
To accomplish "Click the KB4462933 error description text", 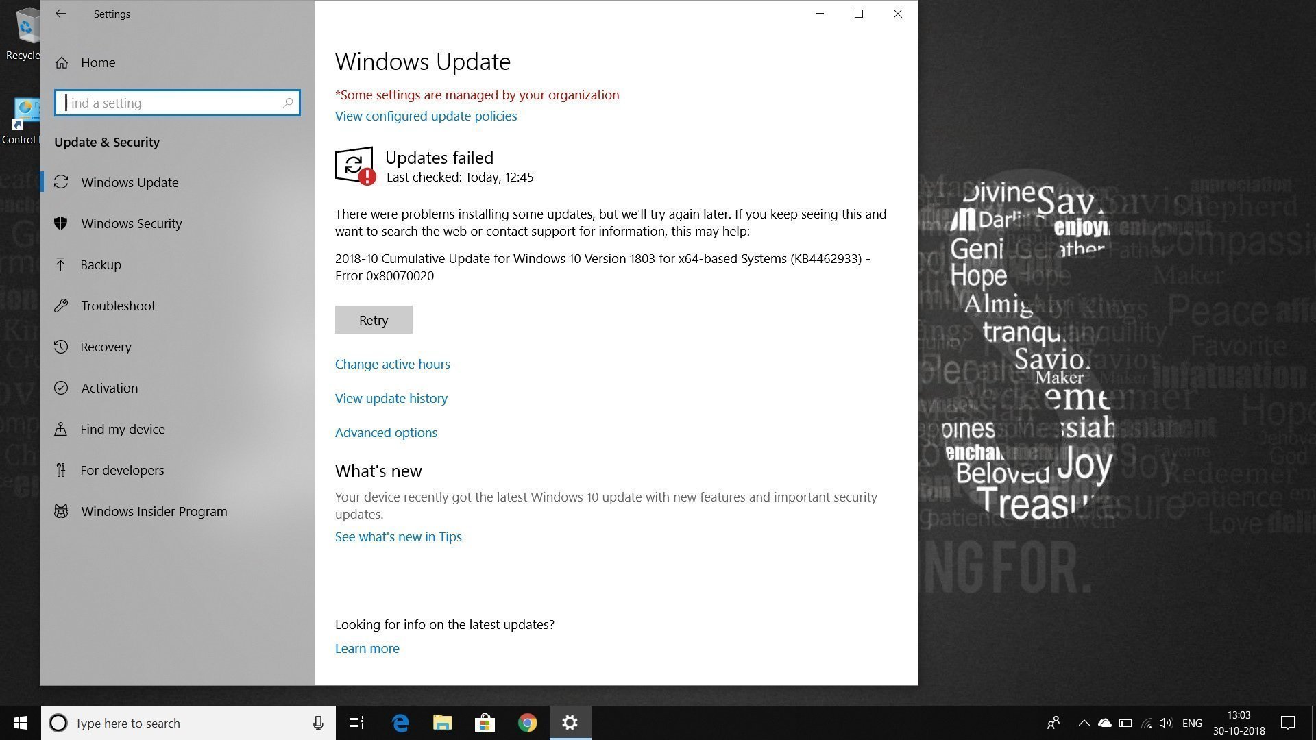I will pos(602,267).
